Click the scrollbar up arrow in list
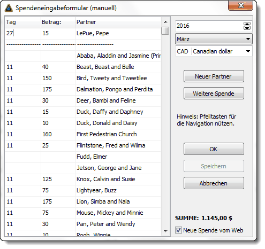 [x=165, y=22]
